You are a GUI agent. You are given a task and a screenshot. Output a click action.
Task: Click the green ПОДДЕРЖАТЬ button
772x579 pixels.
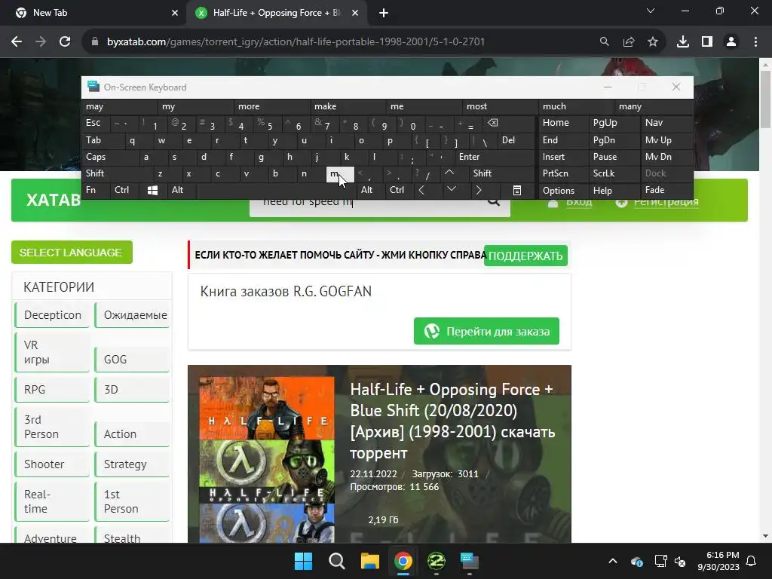(525, 256)
